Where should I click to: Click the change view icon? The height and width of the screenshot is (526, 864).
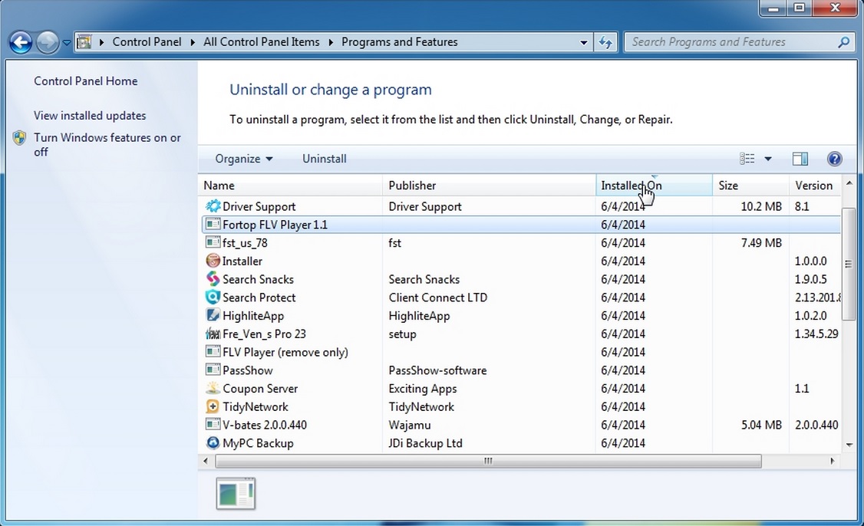(x=747, y=159)
